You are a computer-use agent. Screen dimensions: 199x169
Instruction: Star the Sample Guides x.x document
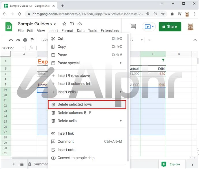(64, 24)
